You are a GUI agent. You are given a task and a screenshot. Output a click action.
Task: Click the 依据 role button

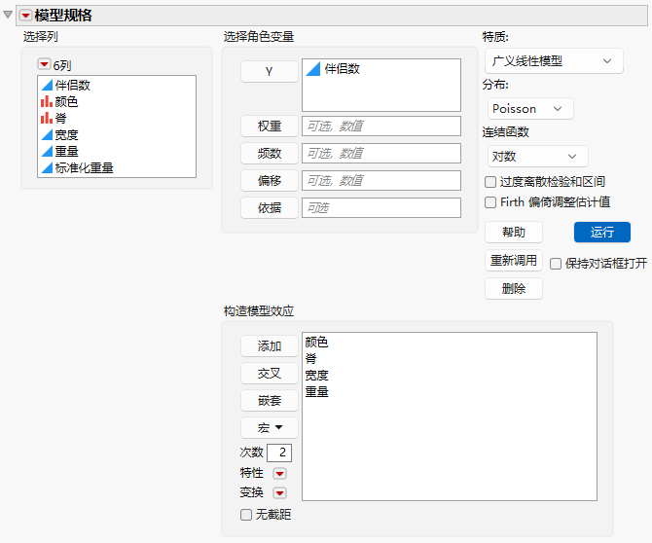pos(270,208)
